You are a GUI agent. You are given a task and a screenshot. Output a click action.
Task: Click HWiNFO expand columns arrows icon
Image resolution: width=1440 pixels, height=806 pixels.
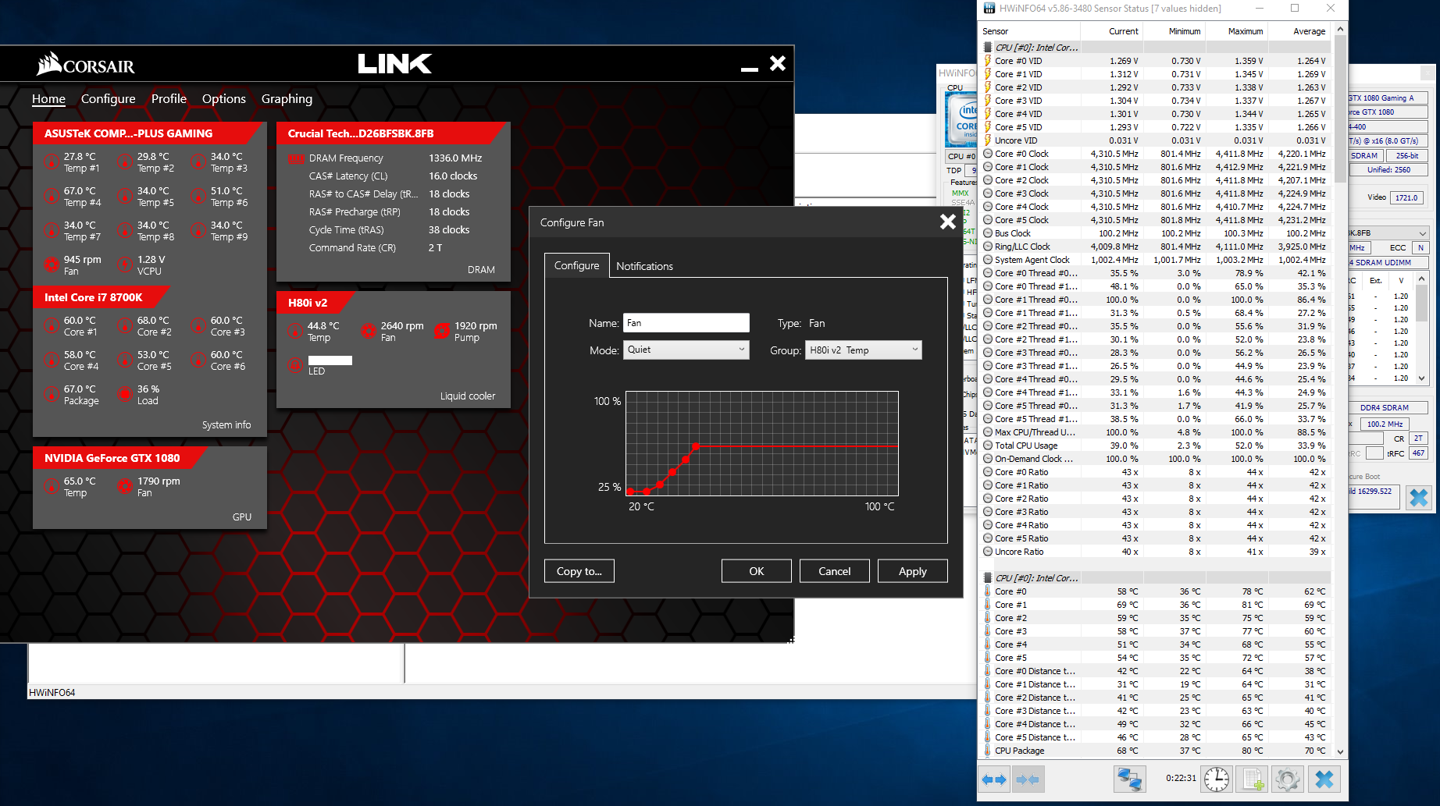coord(994,779)
